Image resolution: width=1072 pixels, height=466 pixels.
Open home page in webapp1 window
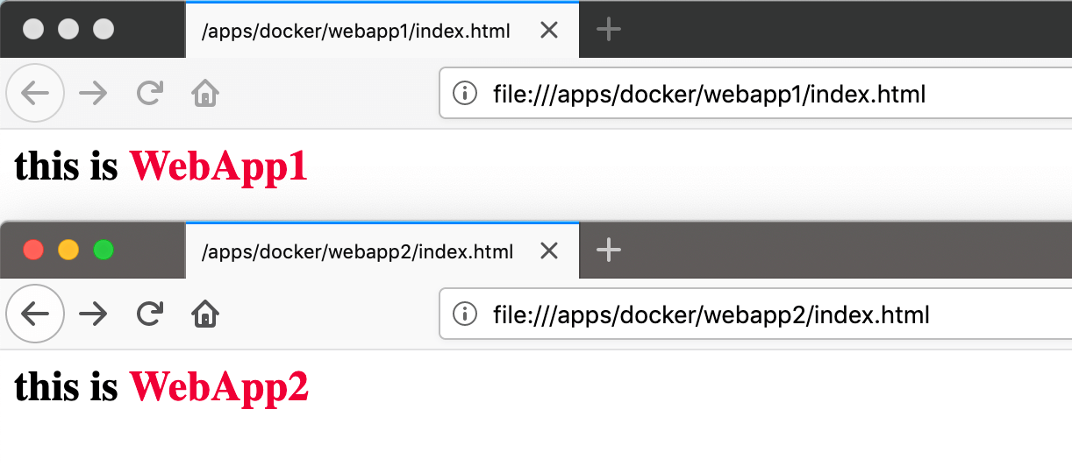coord(205,93)
